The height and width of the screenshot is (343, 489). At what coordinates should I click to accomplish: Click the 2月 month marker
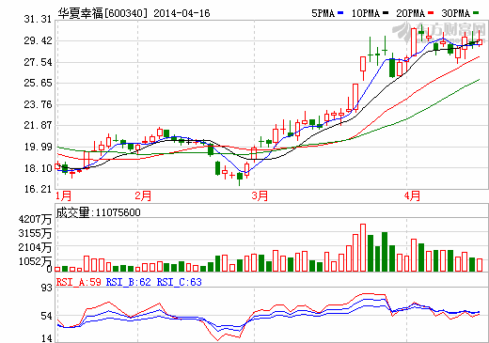143,196
